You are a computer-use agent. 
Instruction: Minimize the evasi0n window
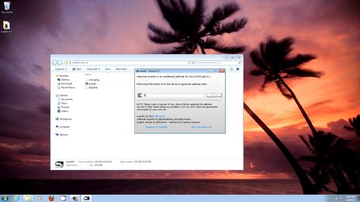pos(209,71)
